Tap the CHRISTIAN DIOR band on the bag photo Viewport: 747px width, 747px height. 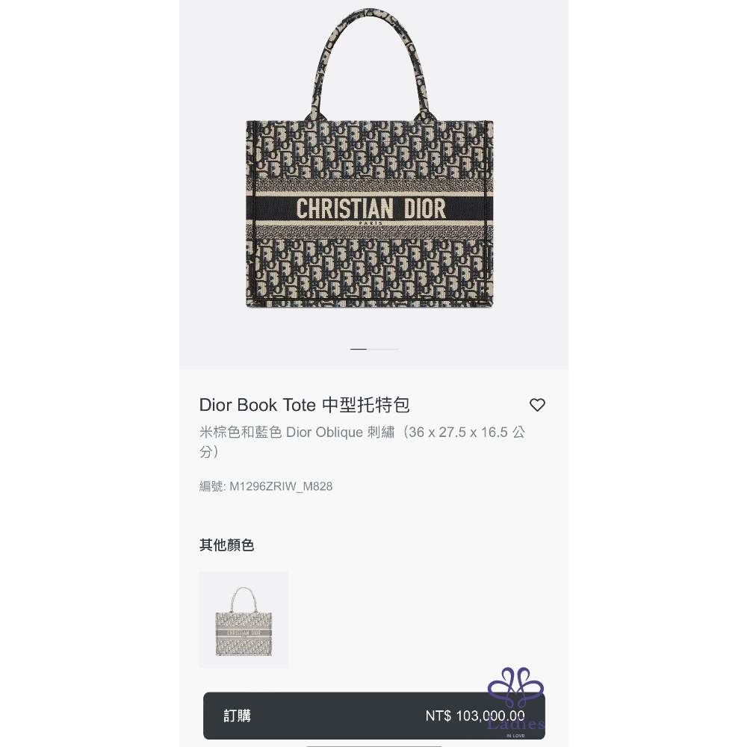(x=371, y=208)
